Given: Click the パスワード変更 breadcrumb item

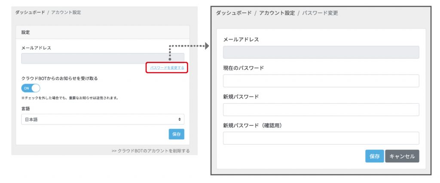Looking at the screenshot, I should [320, 13].
